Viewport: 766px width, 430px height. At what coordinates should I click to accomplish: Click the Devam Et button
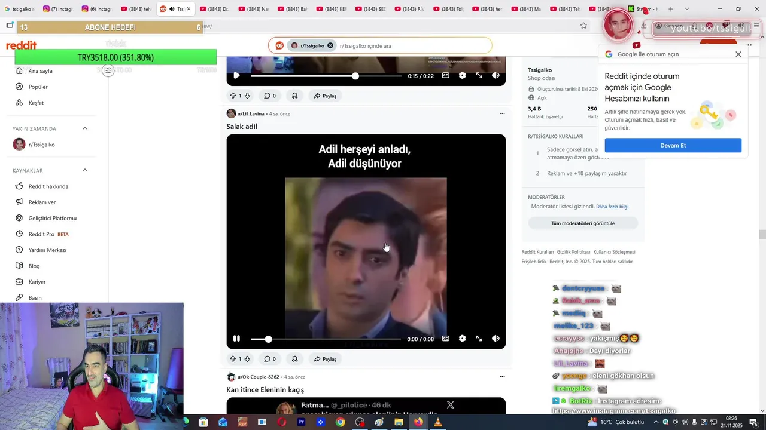point(673,145)
